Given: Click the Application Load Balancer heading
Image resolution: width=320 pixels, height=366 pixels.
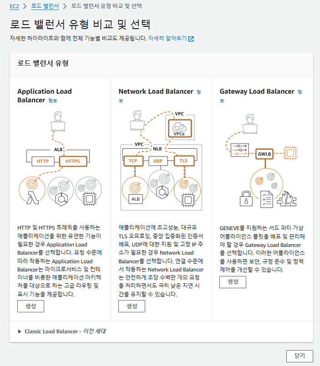Looking at the screenshot, I should pyautogui.click(x=45, y=95).
